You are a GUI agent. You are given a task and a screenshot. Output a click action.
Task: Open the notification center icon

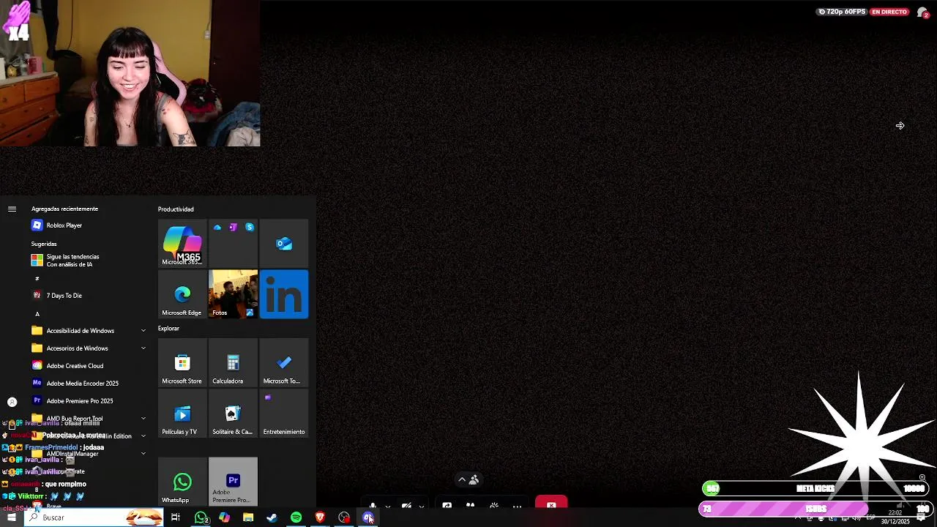[921, 517]
